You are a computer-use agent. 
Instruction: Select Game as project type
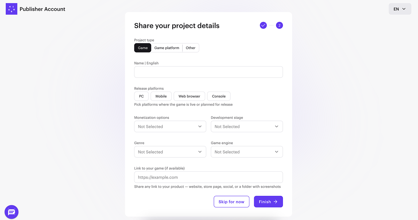[x=143, y=48]
